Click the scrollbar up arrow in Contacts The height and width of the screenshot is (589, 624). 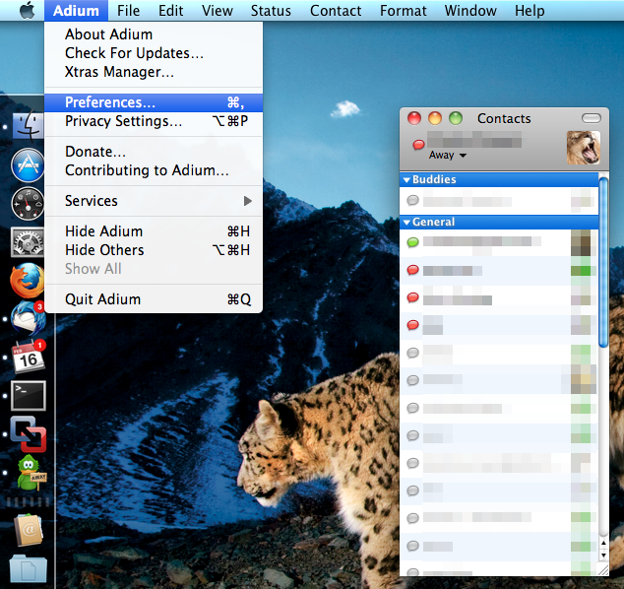[603, 544]
